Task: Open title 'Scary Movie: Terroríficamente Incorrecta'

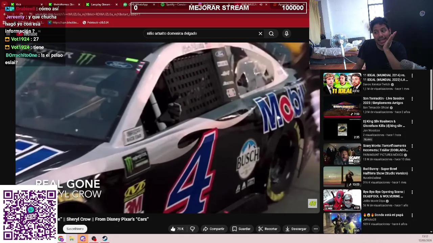Action: pos(385,148)
